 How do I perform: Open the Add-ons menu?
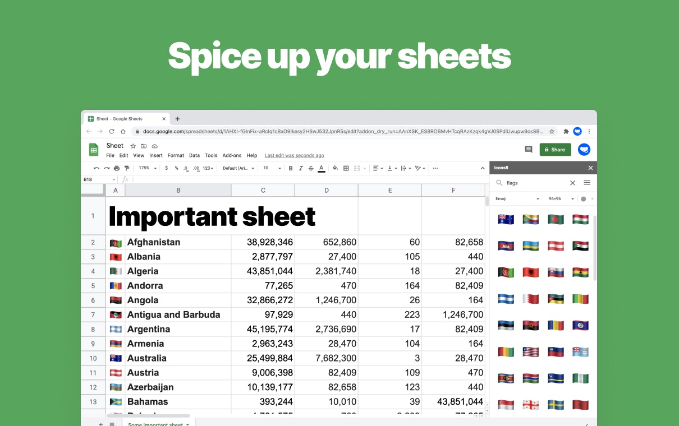point(232,155)
